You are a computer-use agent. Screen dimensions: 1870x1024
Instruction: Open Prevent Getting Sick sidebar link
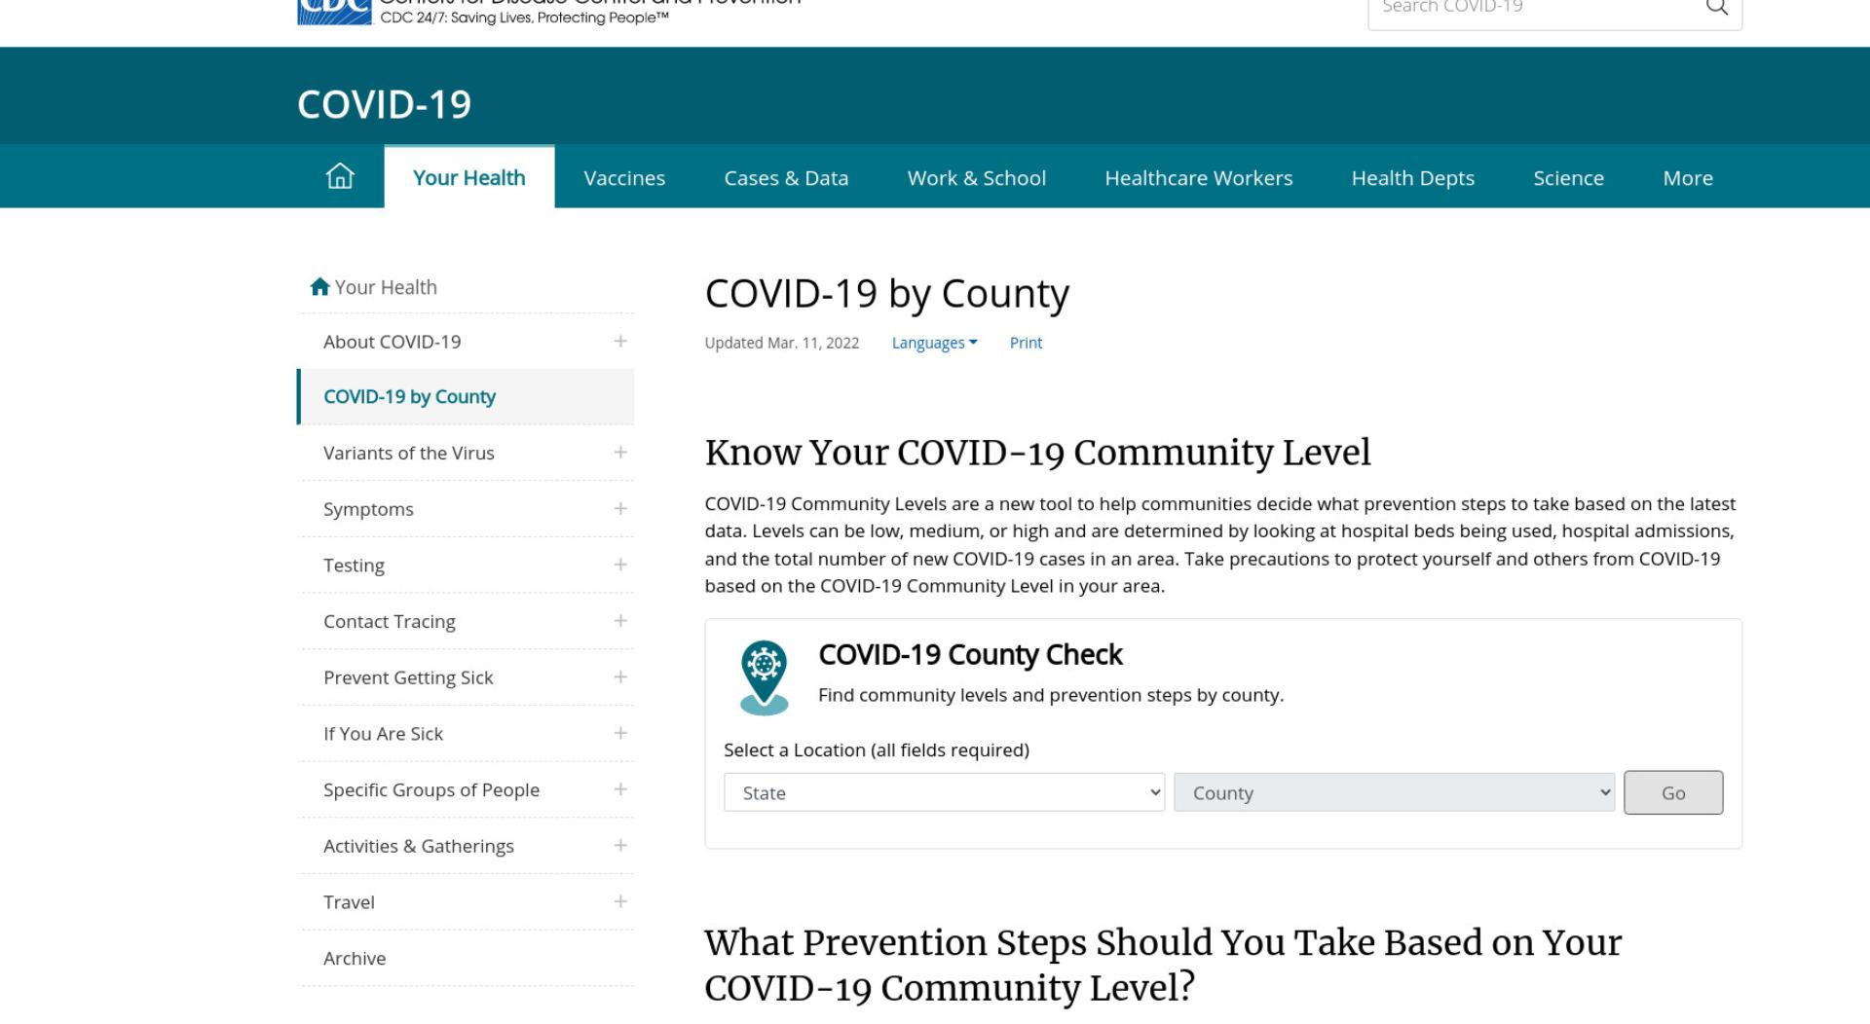click(408, 677)
